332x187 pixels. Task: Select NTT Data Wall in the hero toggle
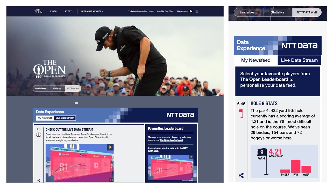tap(73, 89)
